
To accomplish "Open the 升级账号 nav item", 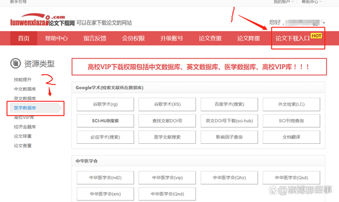I will click(x=172, y=39).
